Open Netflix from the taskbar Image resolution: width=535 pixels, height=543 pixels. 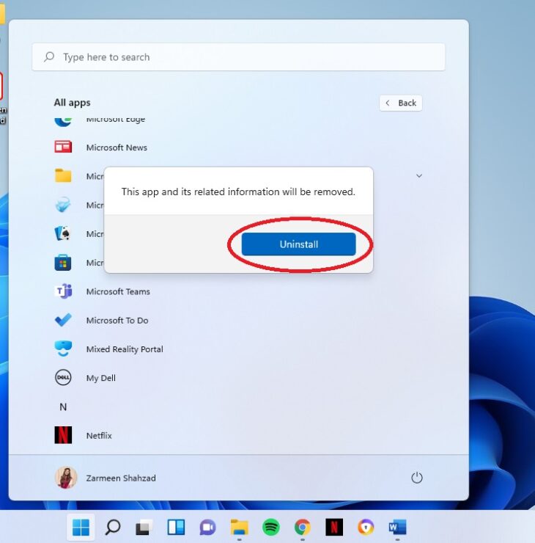click(x=334, y=528)
